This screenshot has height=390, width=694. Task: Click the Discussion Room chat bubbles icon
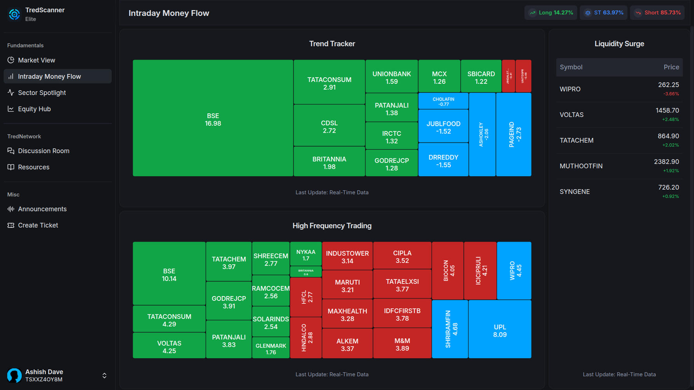click(x=11, y=151)
